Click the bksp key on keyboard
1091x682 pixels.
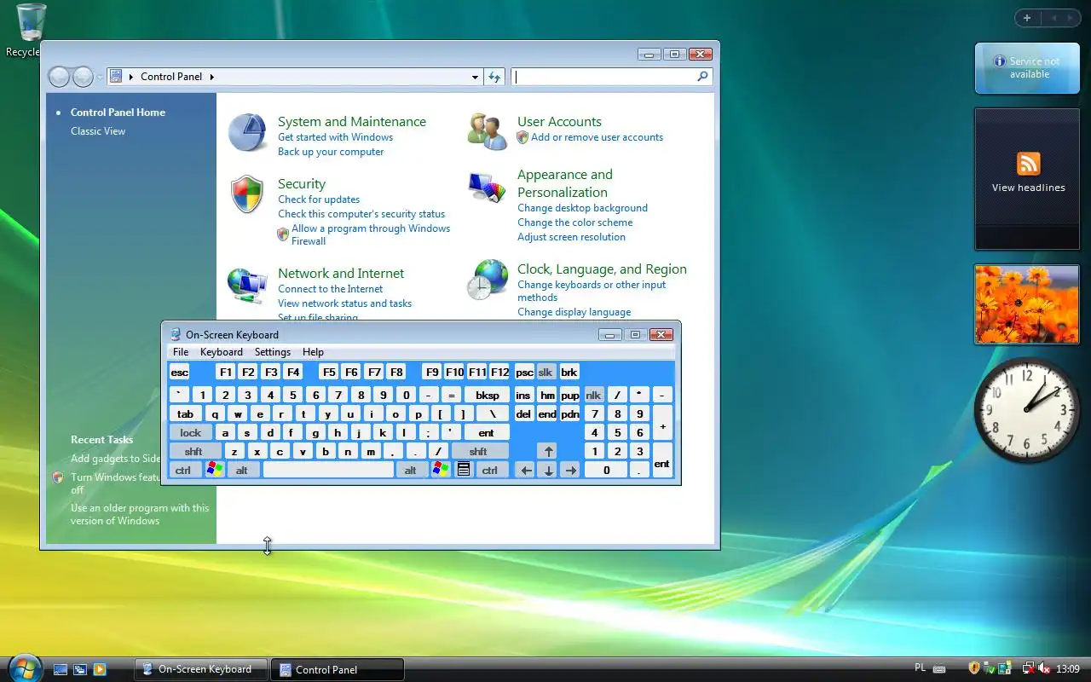coord(488,395)
